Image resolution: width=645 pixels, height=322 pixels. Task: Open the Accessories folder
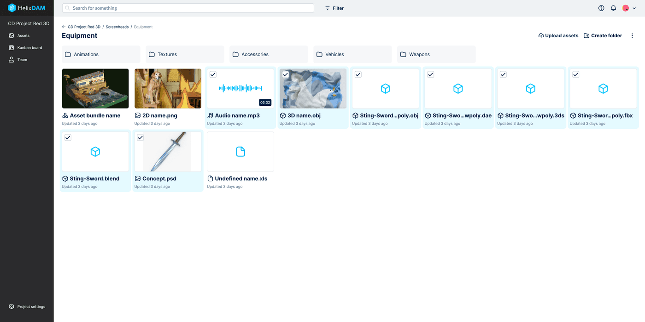click(269, 54)
